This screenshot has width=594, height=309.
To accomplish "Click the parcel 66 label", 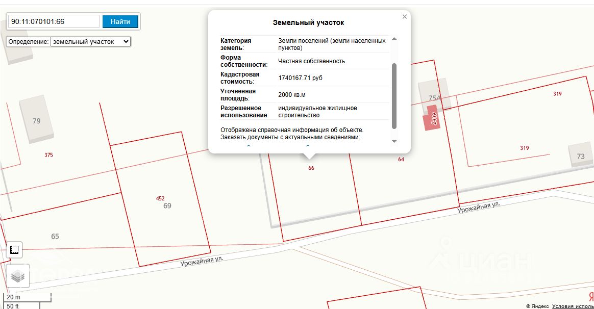I will pos(311,168).
